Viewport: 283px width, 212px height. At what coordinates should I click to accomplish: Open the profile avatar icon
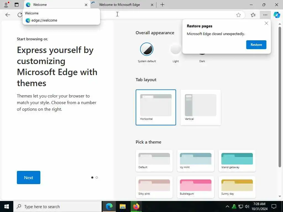tap(6, 5)
